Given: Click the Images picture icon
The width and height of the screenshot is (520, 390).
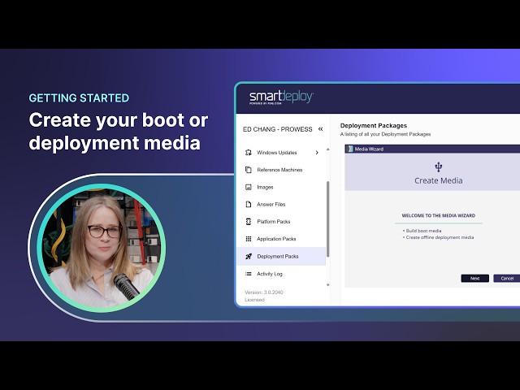Looking at the screenshot, I should coord(248,187).
